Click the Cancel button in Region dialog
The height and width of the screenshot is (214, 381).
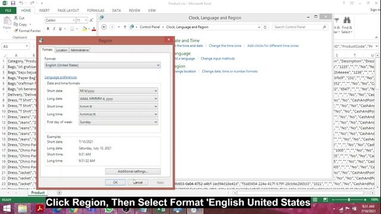[x=138, y=182]
